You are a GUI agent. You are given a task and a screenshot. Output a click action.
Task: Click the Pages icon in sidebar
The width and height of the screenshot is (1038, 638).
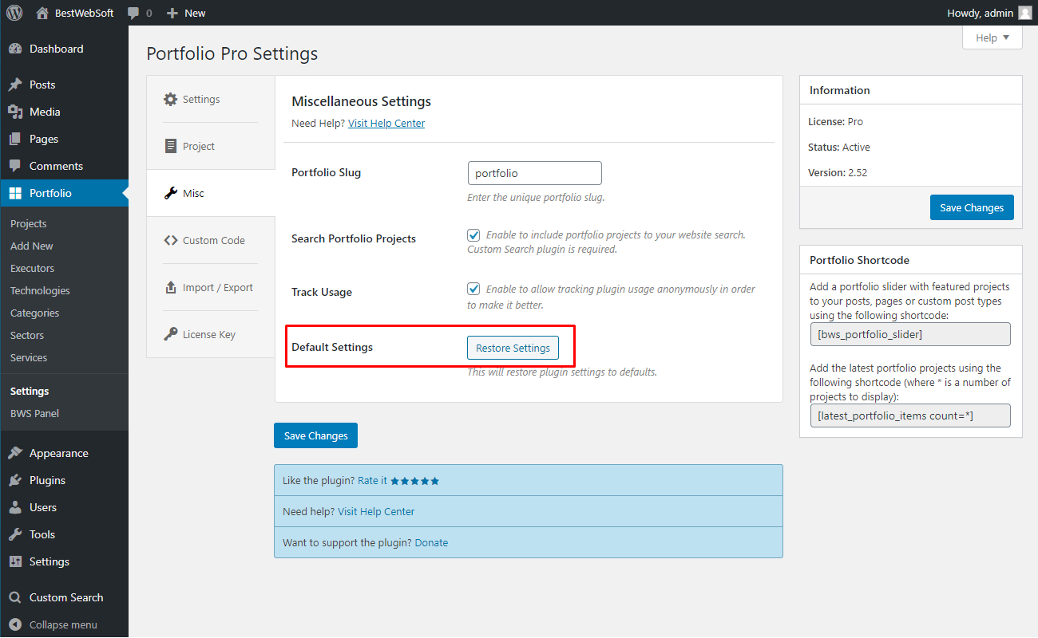tap(15, 139)
